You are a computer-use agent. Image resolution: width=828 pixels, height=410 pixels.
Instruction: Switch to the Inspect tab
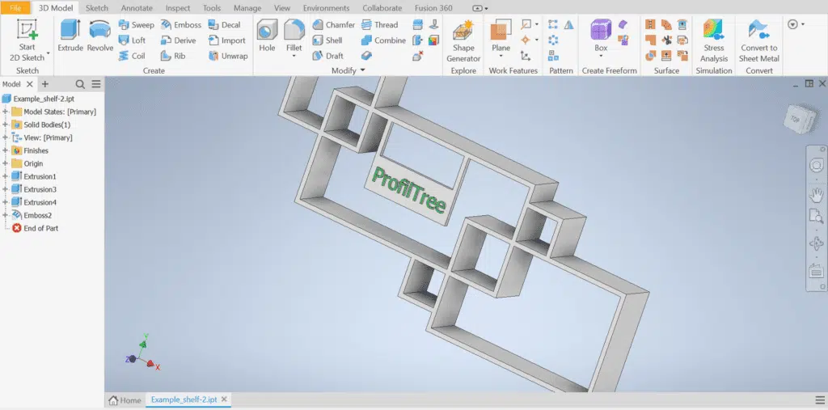click(178, 8)
